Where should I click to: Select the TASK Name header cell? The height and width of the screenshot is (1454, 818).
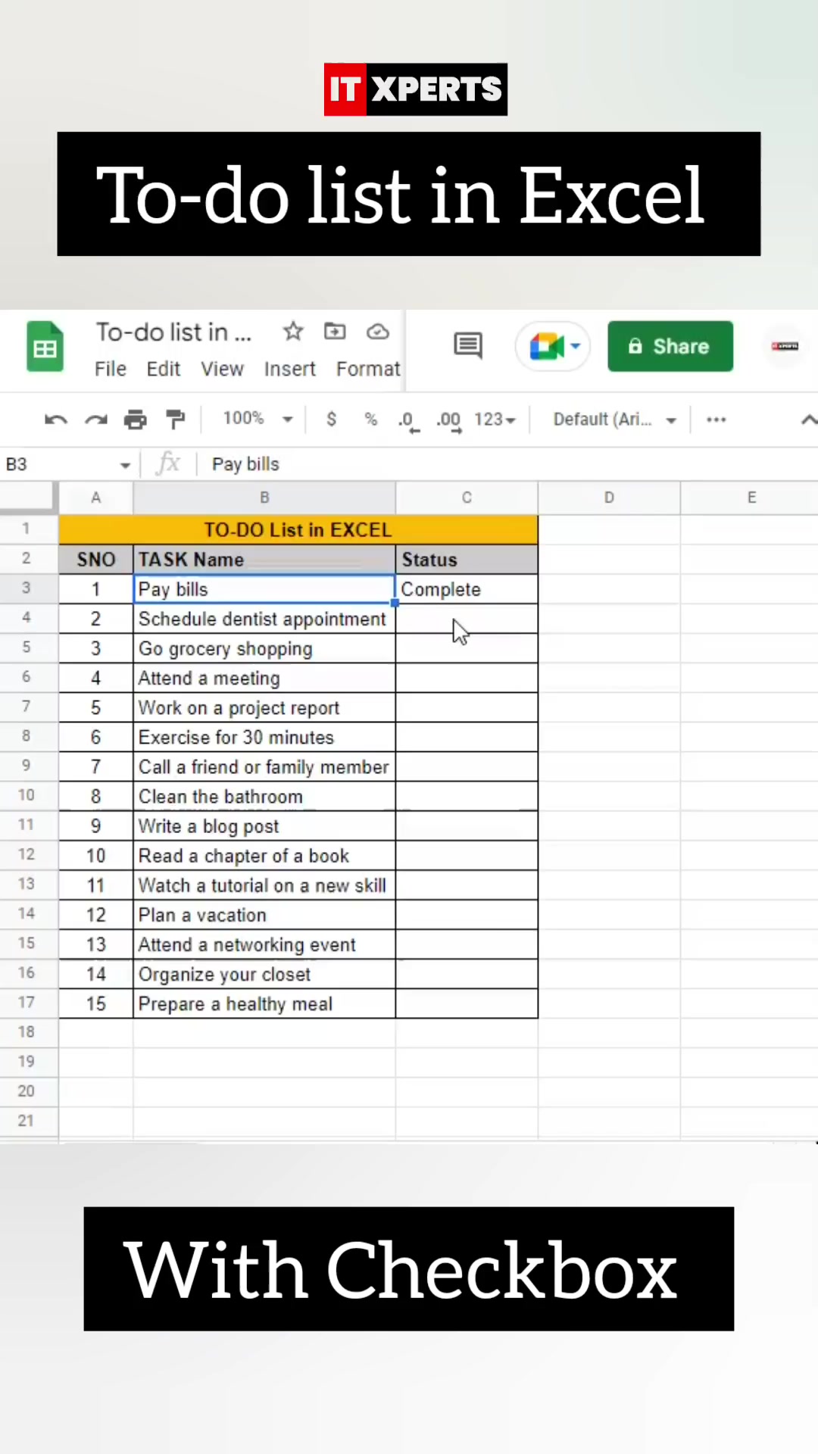(264, 560)
